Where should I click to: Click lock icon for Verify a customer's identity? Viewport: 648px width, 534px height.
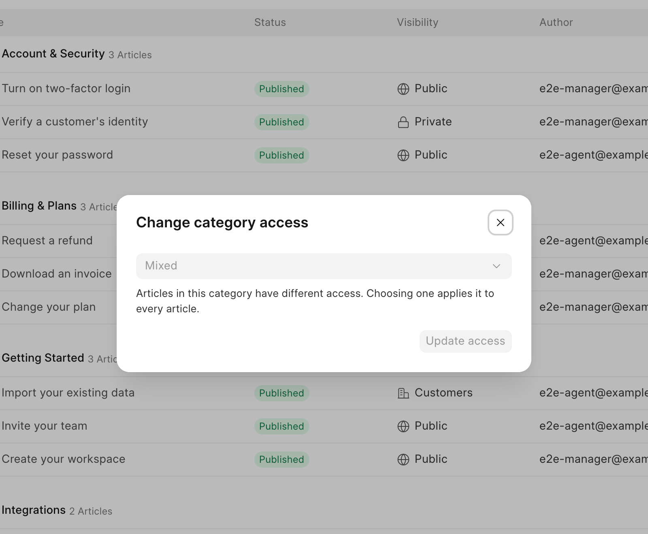(403, 122)
